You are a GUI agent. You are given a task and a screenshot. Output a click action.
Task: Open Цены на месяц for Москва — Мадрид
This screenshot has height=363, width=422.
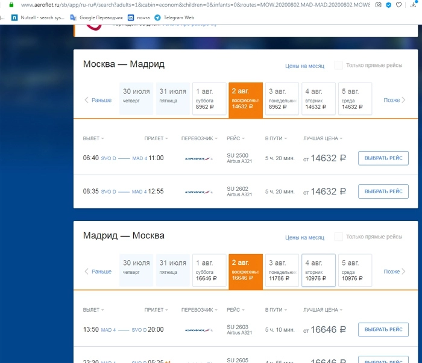(304, 66)
